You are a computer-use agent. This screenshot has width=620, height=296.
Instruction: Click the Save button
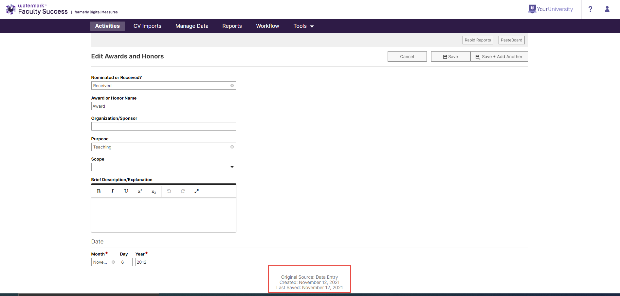450,56
